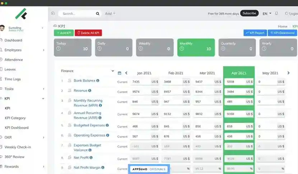This screenshot has width=298, height=174.
Task: Show info for Net Profit
Action: (x=91, y=157)
